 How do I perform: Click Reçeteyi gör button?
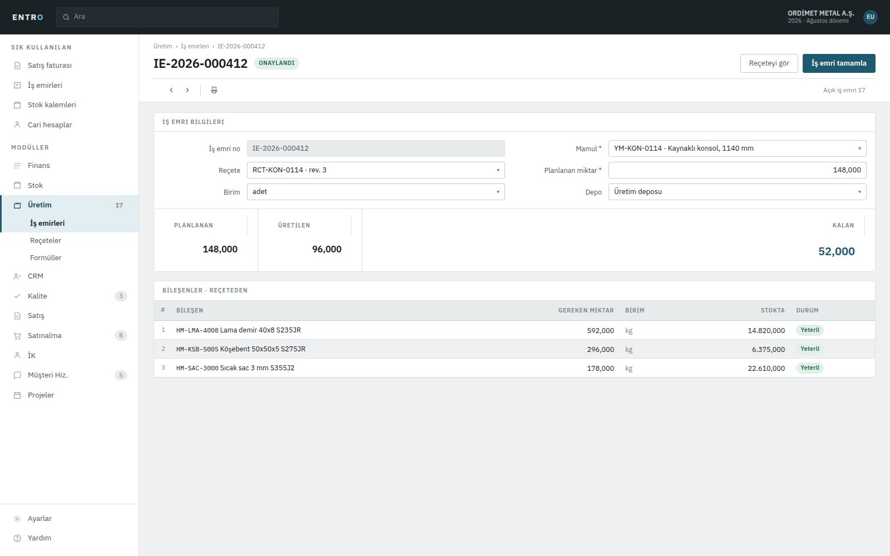point(769,63)
